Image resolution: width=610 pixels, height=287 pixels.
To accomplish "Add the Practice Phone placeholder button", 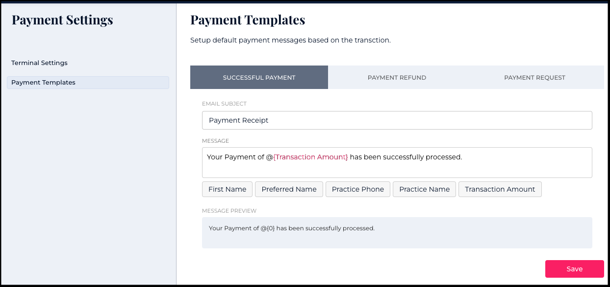I will [x=358, y=189].
